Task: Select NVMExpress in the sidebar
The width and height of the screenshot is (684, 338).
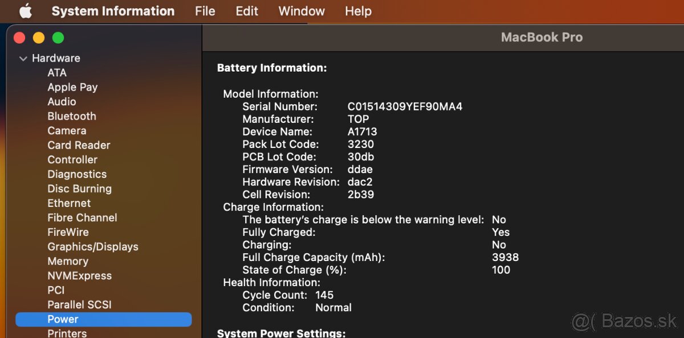Action: coord(79,275)
